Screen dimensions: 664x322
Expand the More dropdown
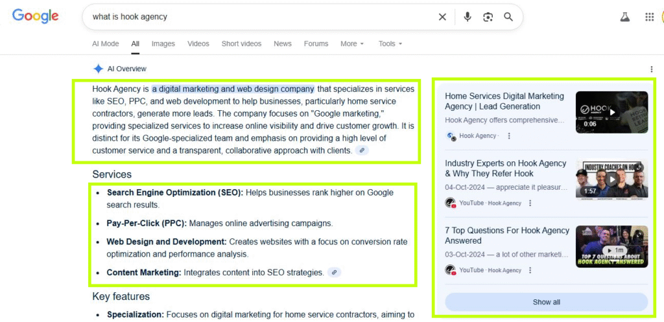(352, 43)
